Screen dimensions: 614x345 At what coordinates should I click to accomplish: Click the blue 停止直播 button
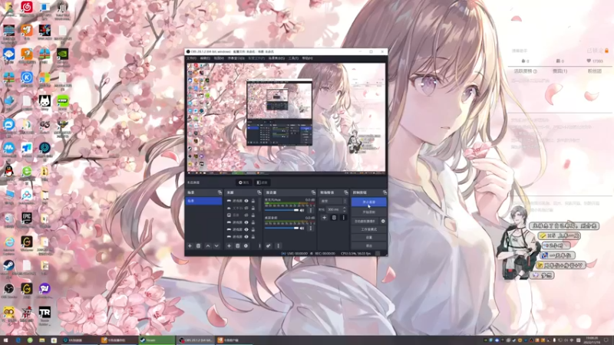369,202
